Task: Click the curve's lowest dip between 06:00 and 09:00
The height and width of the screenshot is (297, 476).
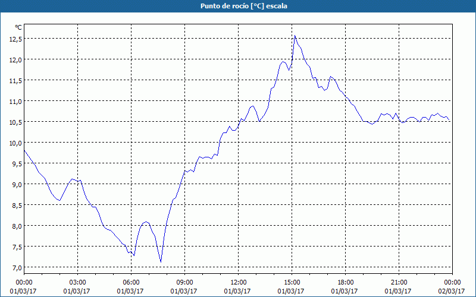Action: pos(161,262)
